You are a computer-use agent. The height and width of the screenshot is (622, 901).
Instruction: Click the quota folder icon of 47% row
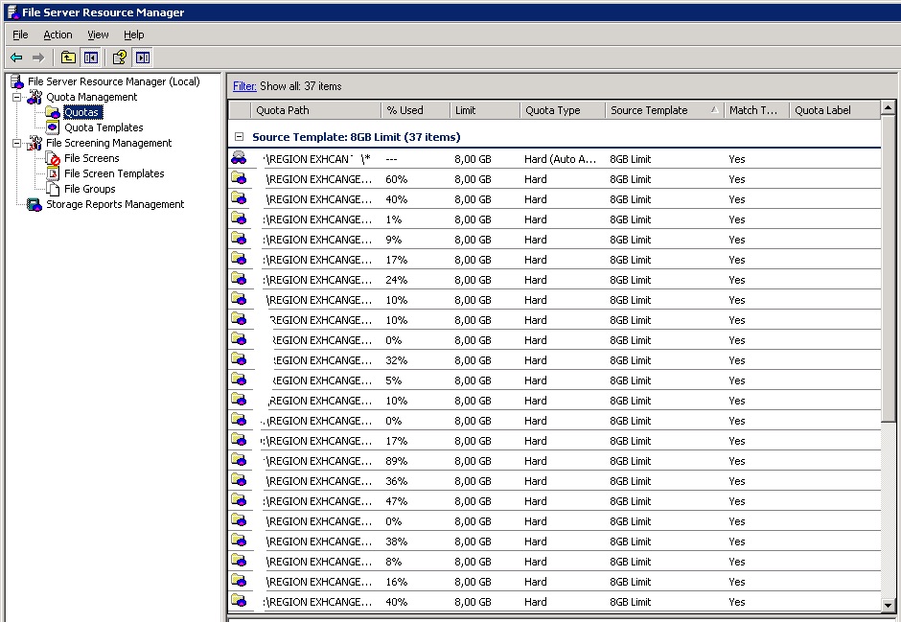[239, 500]
